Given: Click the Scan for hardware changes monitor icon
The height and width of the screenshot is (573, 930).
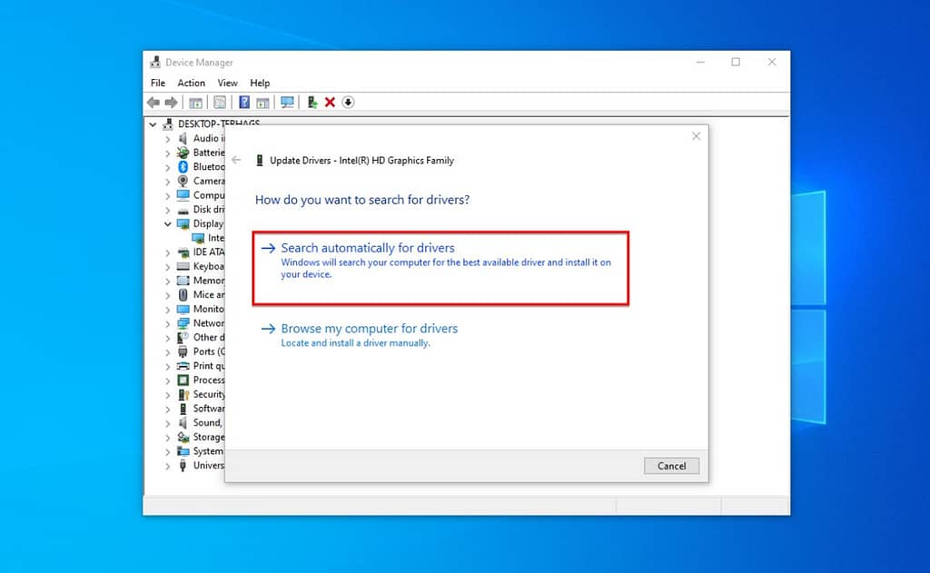Looking at the screenshot, I should (287, 103).
